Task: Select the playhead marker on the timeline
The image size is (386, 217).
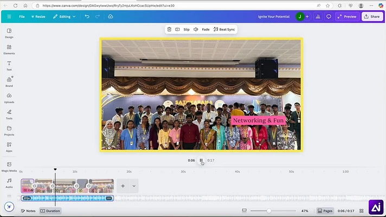Action: (x=55, y=169)
